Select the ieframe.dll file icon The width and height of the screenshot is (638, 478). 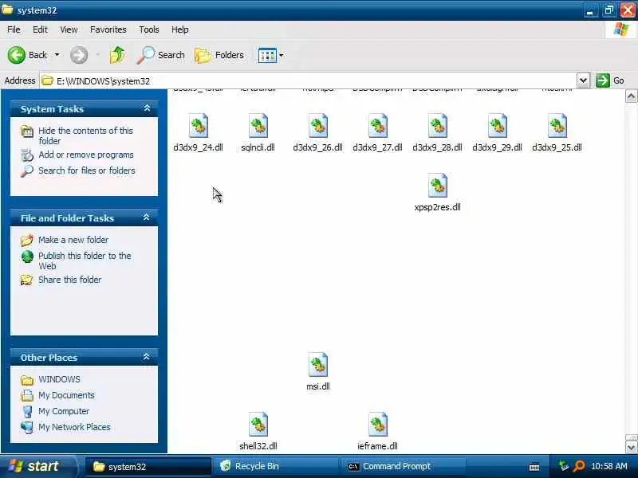click(x=377, y=425)
